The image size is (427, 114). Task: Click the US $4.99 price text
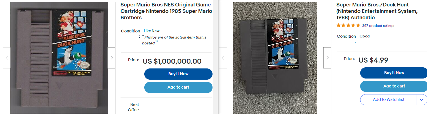point(373,60)
